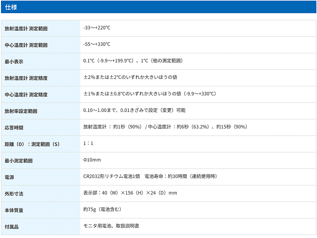Select the モニタ用電池、取扱説明書 accessories text
This screenshot has width=317, height=238.
pyautogui.click(x=111, y=226)
